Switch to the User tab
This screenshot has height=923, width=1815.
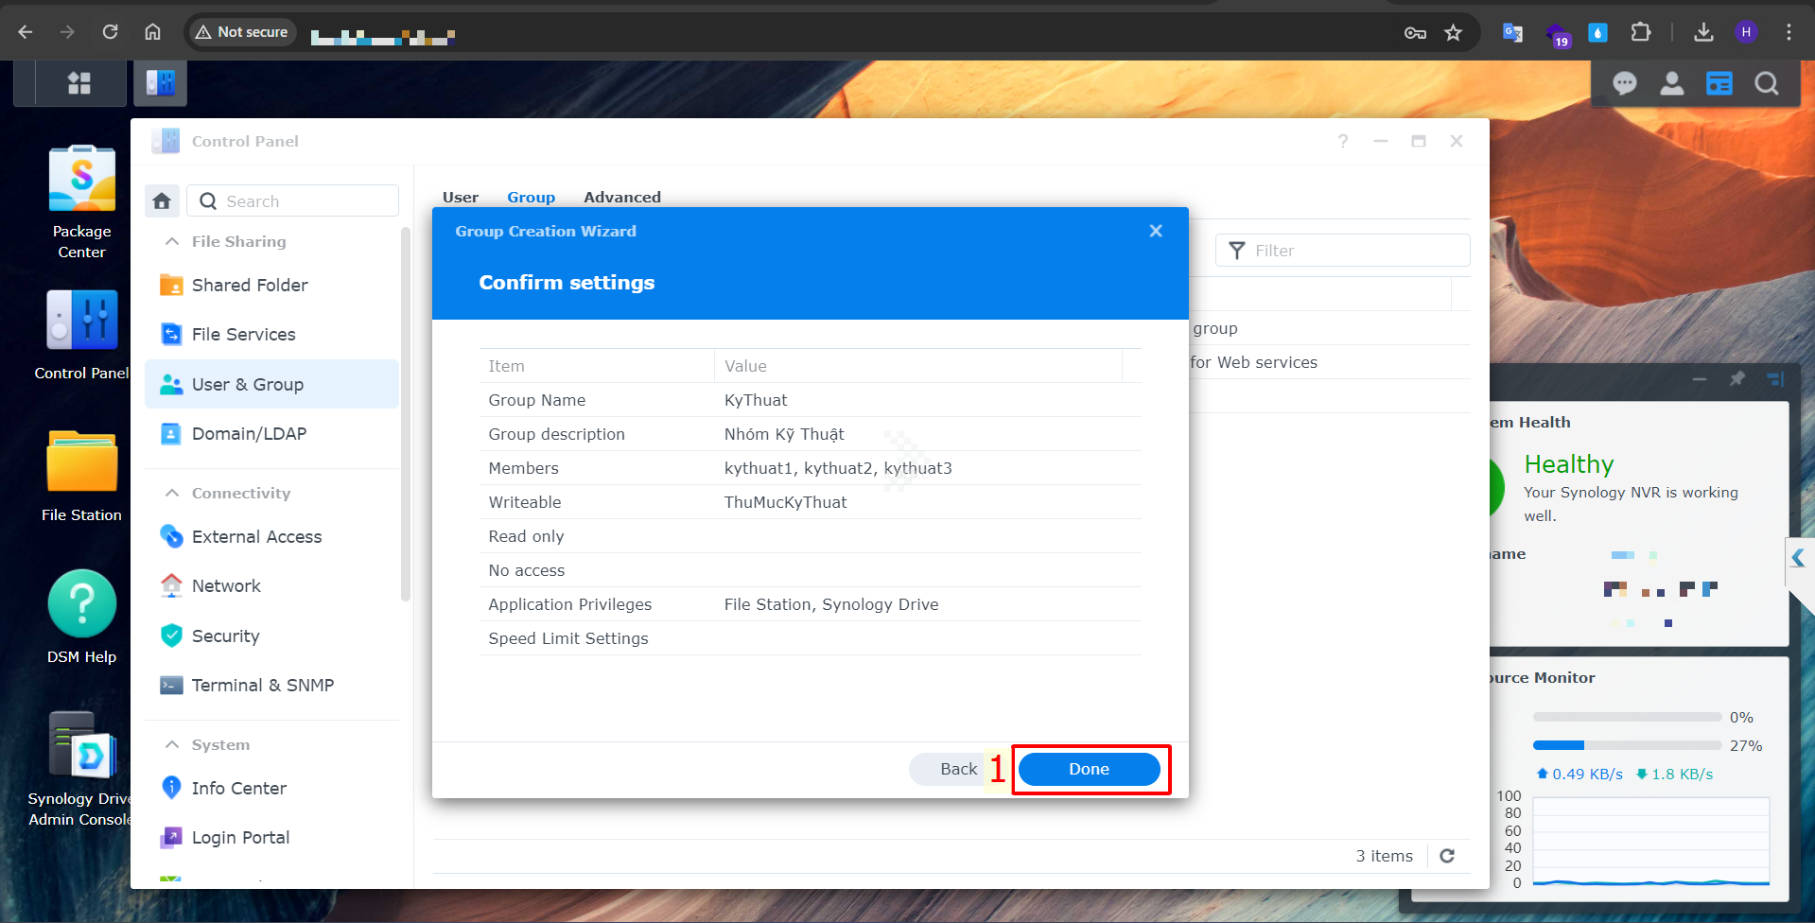point(461,197)
